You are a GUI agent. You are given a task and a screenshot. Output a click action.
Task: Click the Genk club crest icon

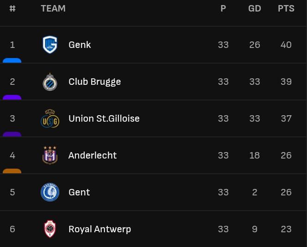click(50, 45)
